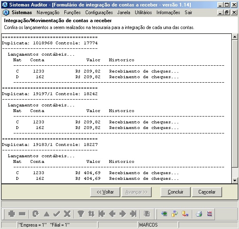Screen dimensions: 239x229
Task: Click the previous record left arrow icon
Action: 112,214
